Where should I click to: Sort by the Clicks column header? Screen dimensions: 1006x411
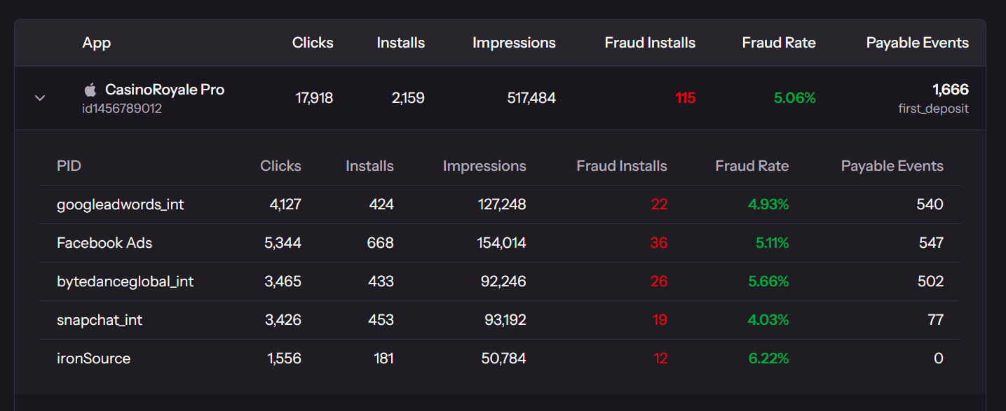pos(313,43)
